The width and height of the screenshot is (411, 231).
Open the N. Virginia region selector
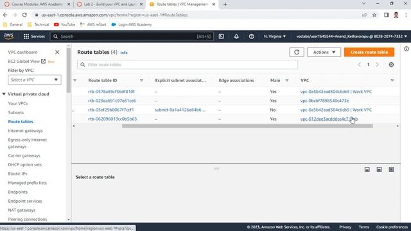pos(275,37)
